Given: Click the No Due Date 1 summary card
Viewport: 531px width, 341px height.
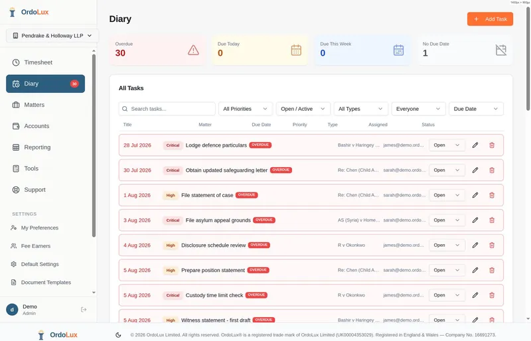Looking at the screenshot, I should pyautogui.click(x=465, y=50).
